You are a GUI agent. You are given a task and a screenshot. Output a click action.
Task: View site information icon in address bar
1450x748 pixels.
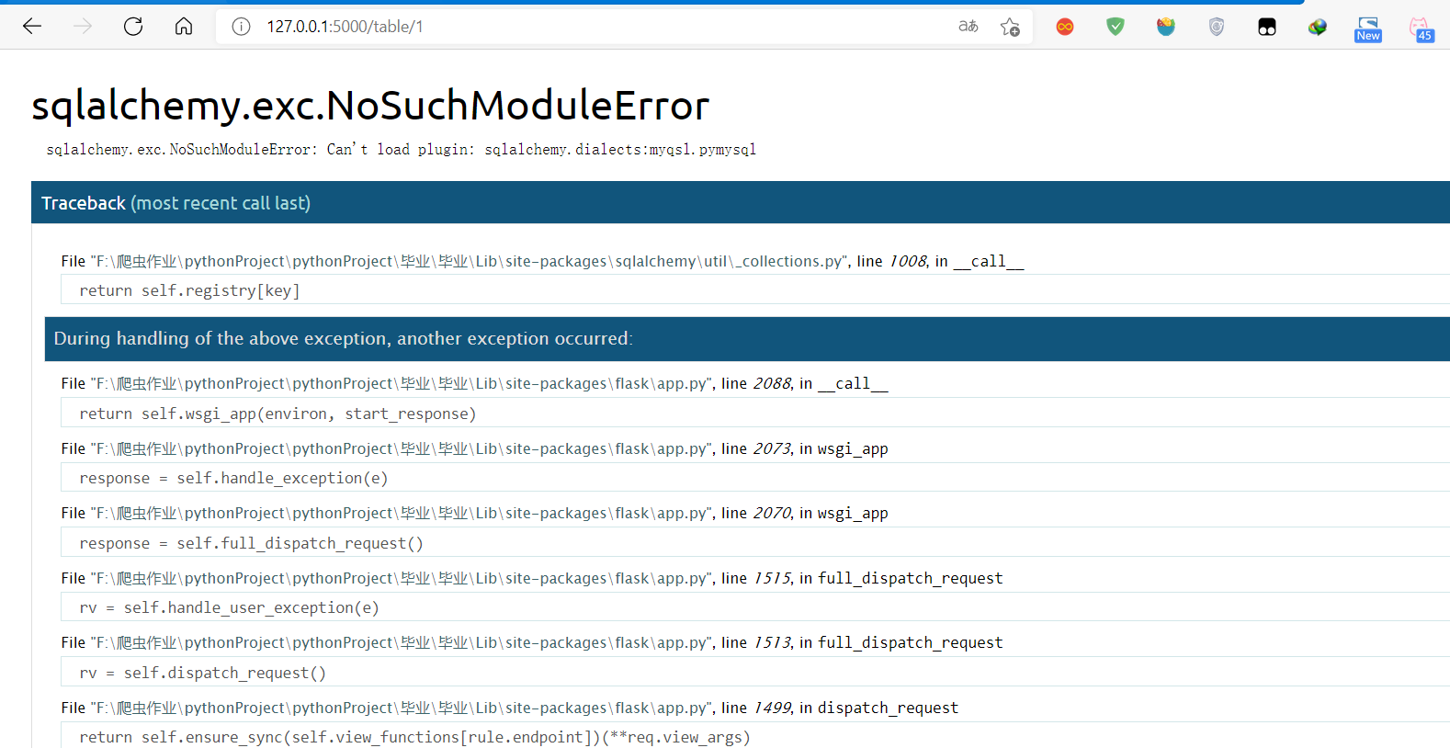[x=241, y=27]
